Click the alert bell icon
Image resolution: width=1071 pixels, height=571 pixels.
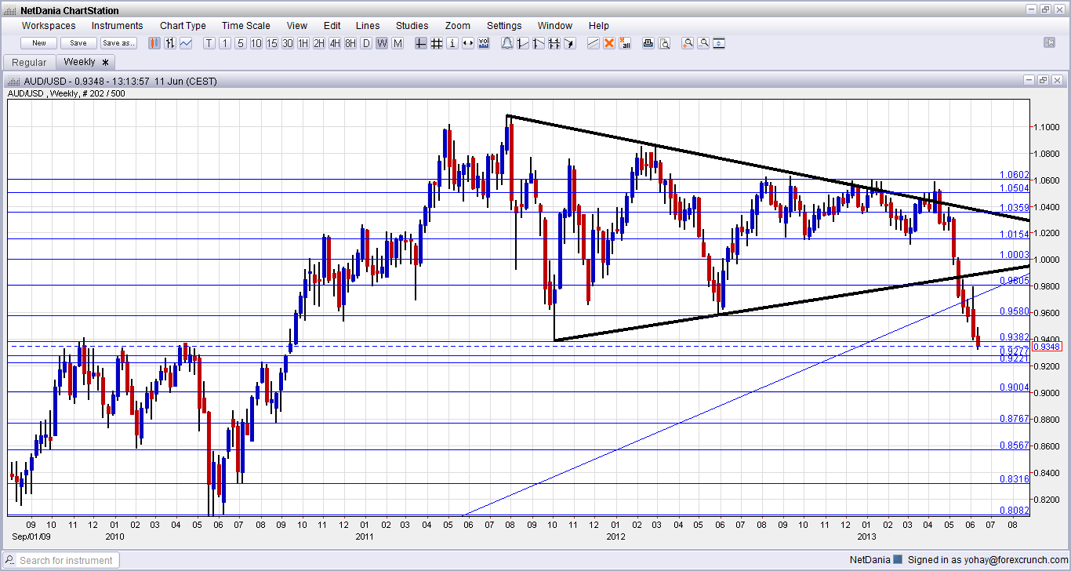click(x=507, y=43)
